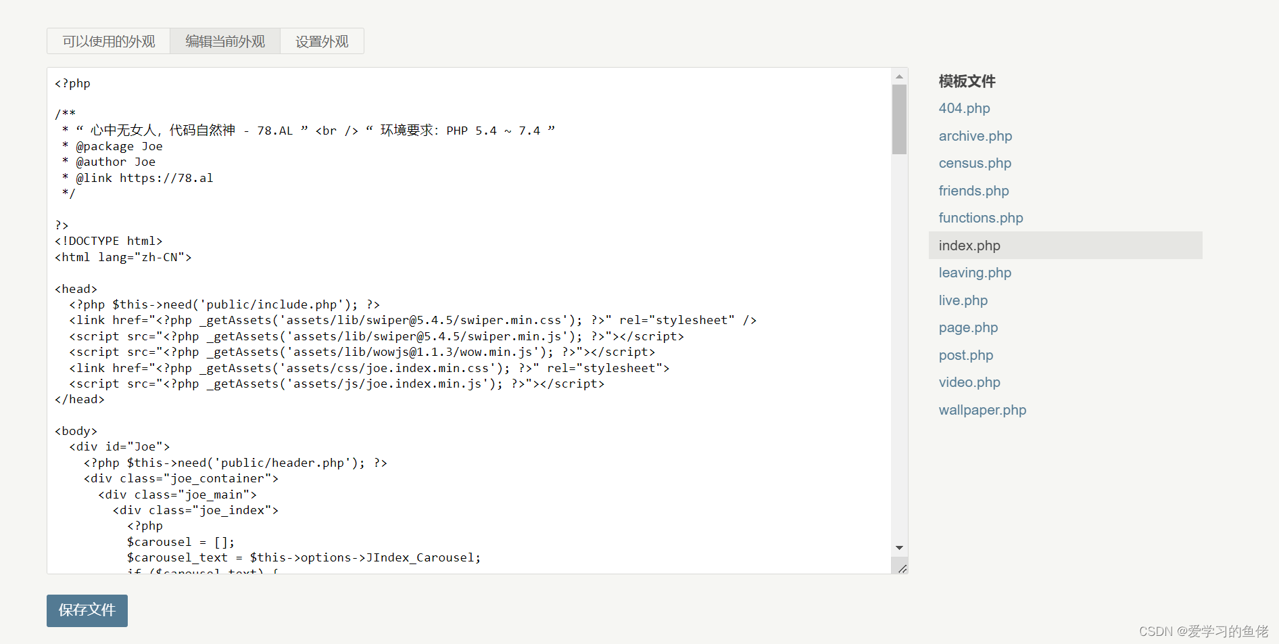
Task: Click the joe.index.min.js script line
Action: pos(337,384)
